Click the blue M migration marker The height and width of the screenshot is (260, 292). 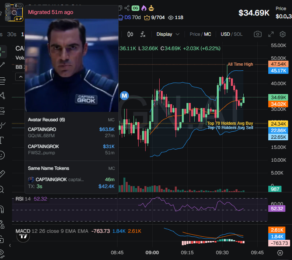click(124, 96)
